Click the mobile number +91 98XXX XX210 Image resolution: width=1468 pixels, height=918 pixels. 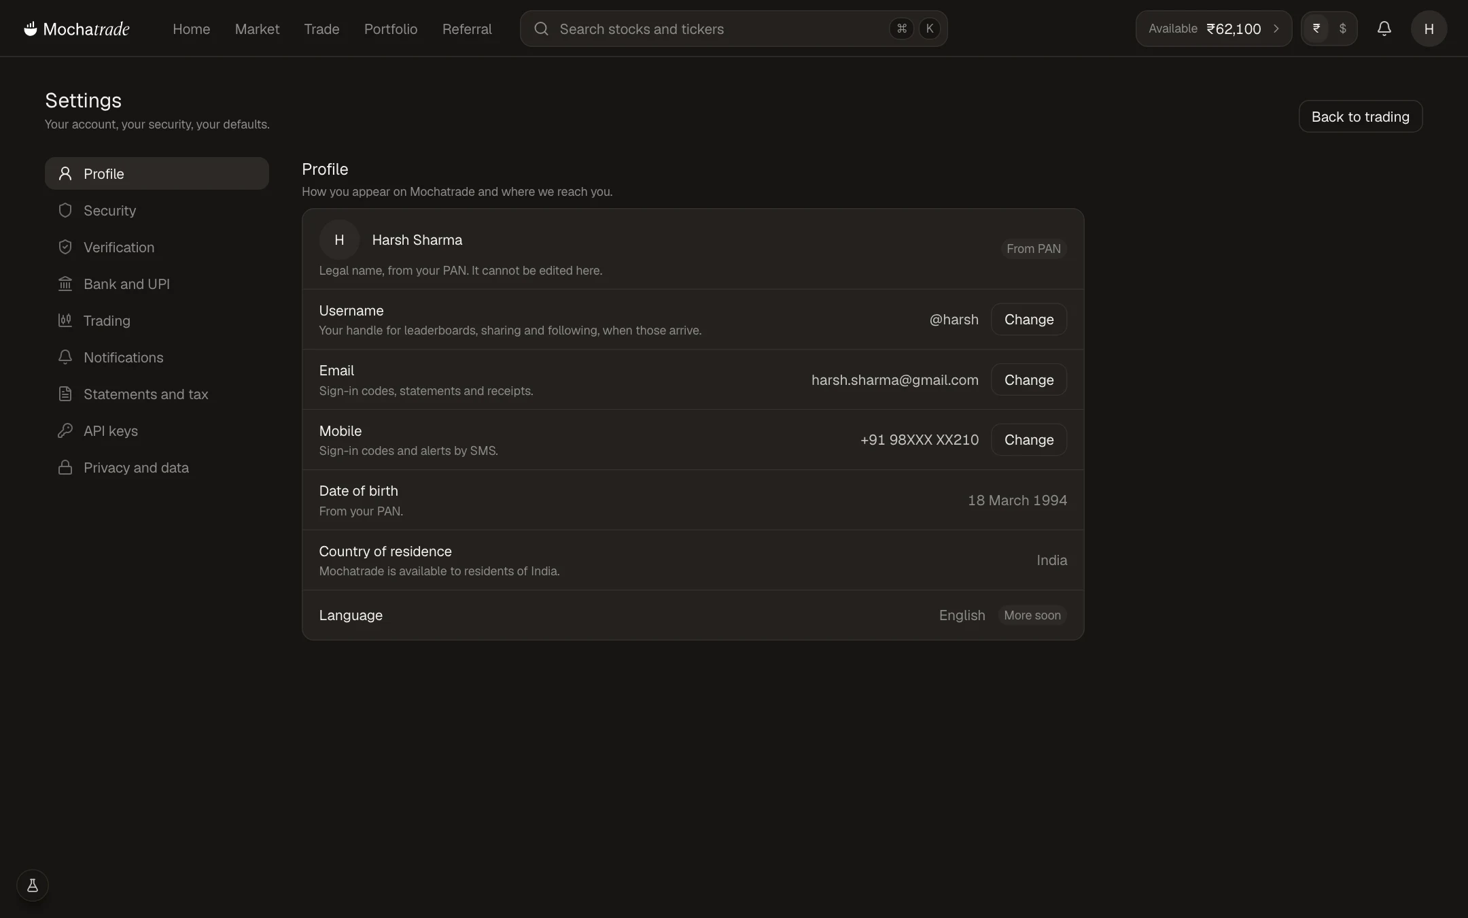[920, 439]
